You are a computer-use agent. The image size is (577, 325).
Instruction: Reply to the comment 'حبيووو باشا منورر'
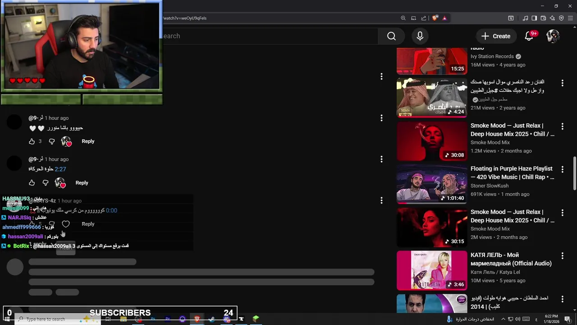pyautogui.click(x=88, y=141)
